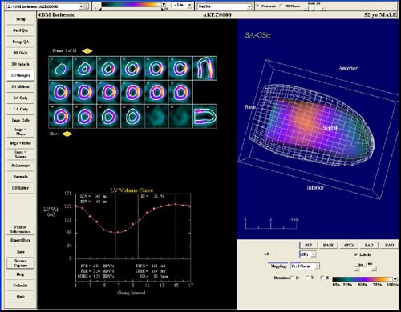Open the top color scale arrow menu
The width and height of the screenshot is (401, 312).
(x=164, y=5)
